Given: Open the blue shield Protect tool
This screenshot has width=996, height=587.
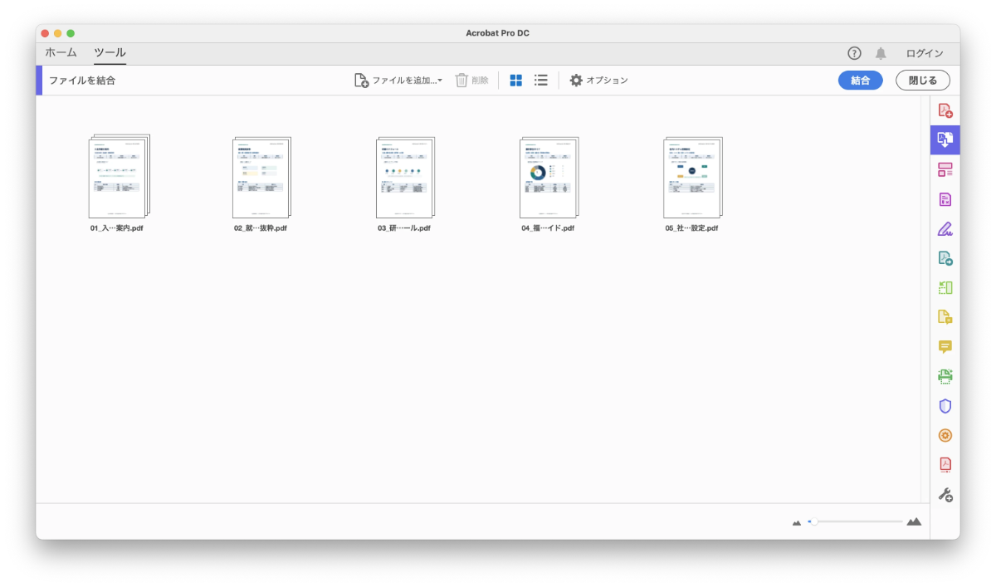Looking at the screenshot, I should coord(945,406).
